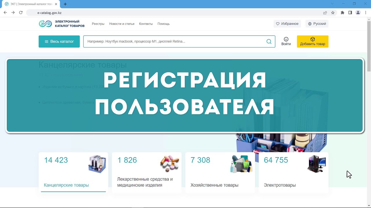Click the share page icon in address bar
Viewport: 371px width, 208px height.
[x=325, y=13]
